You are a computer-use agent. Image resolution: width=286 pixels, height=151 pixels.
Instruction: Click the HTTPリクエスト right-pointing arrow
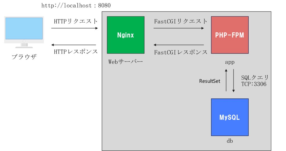(x=75, y=28)
